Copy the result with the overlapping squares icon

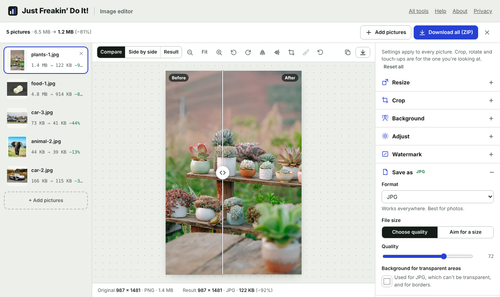348,52
